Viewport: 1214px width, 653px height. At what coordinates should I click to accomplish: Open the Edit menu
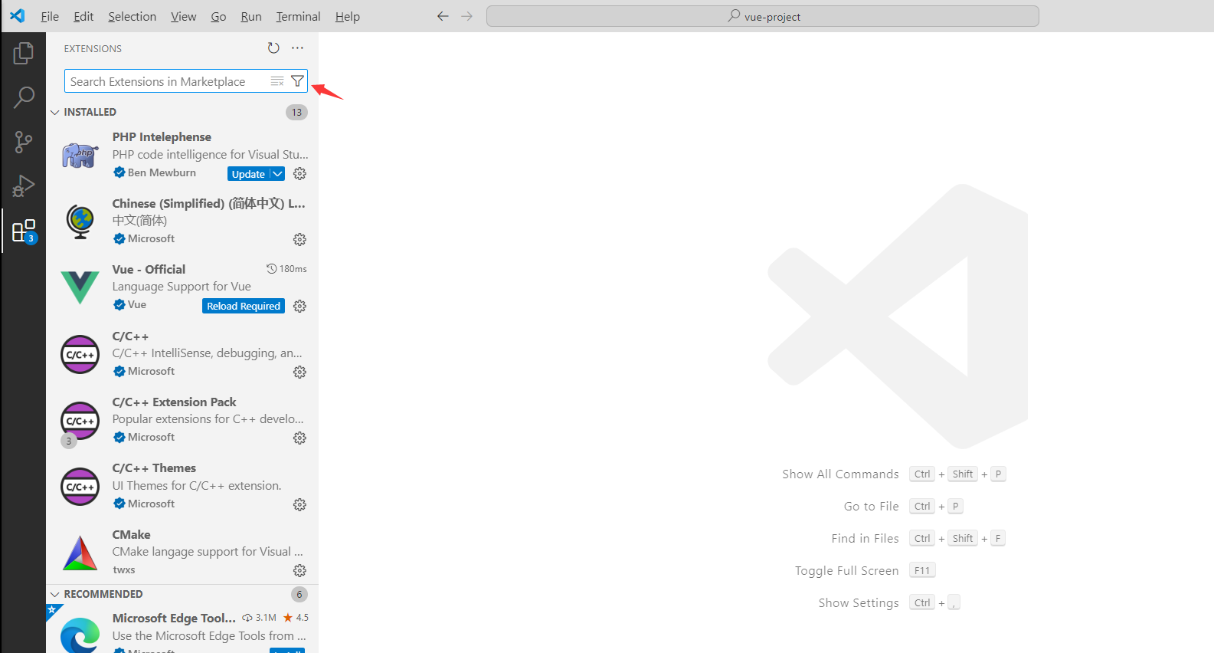[x=83, y=16]
